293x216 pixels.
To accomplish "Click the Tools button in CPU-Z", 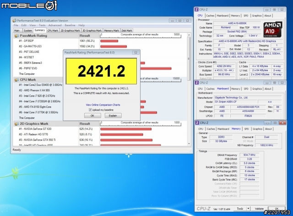I will (240, 209).
